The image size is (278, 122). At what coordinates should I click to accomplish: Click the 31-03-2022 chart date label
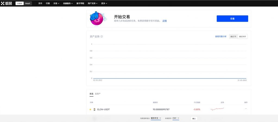pos(242,80)
